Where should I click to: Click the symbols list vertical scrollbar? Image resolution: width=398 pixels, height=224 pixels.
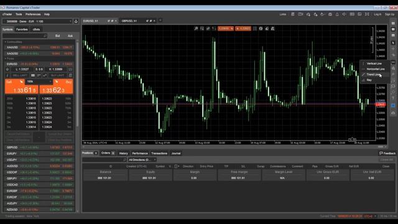point(77,84)
